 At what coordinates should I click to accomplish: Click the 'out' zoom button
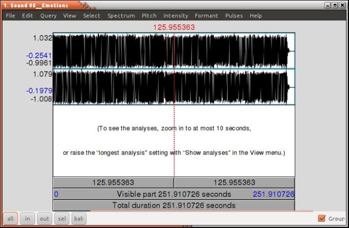pos(44,219)
